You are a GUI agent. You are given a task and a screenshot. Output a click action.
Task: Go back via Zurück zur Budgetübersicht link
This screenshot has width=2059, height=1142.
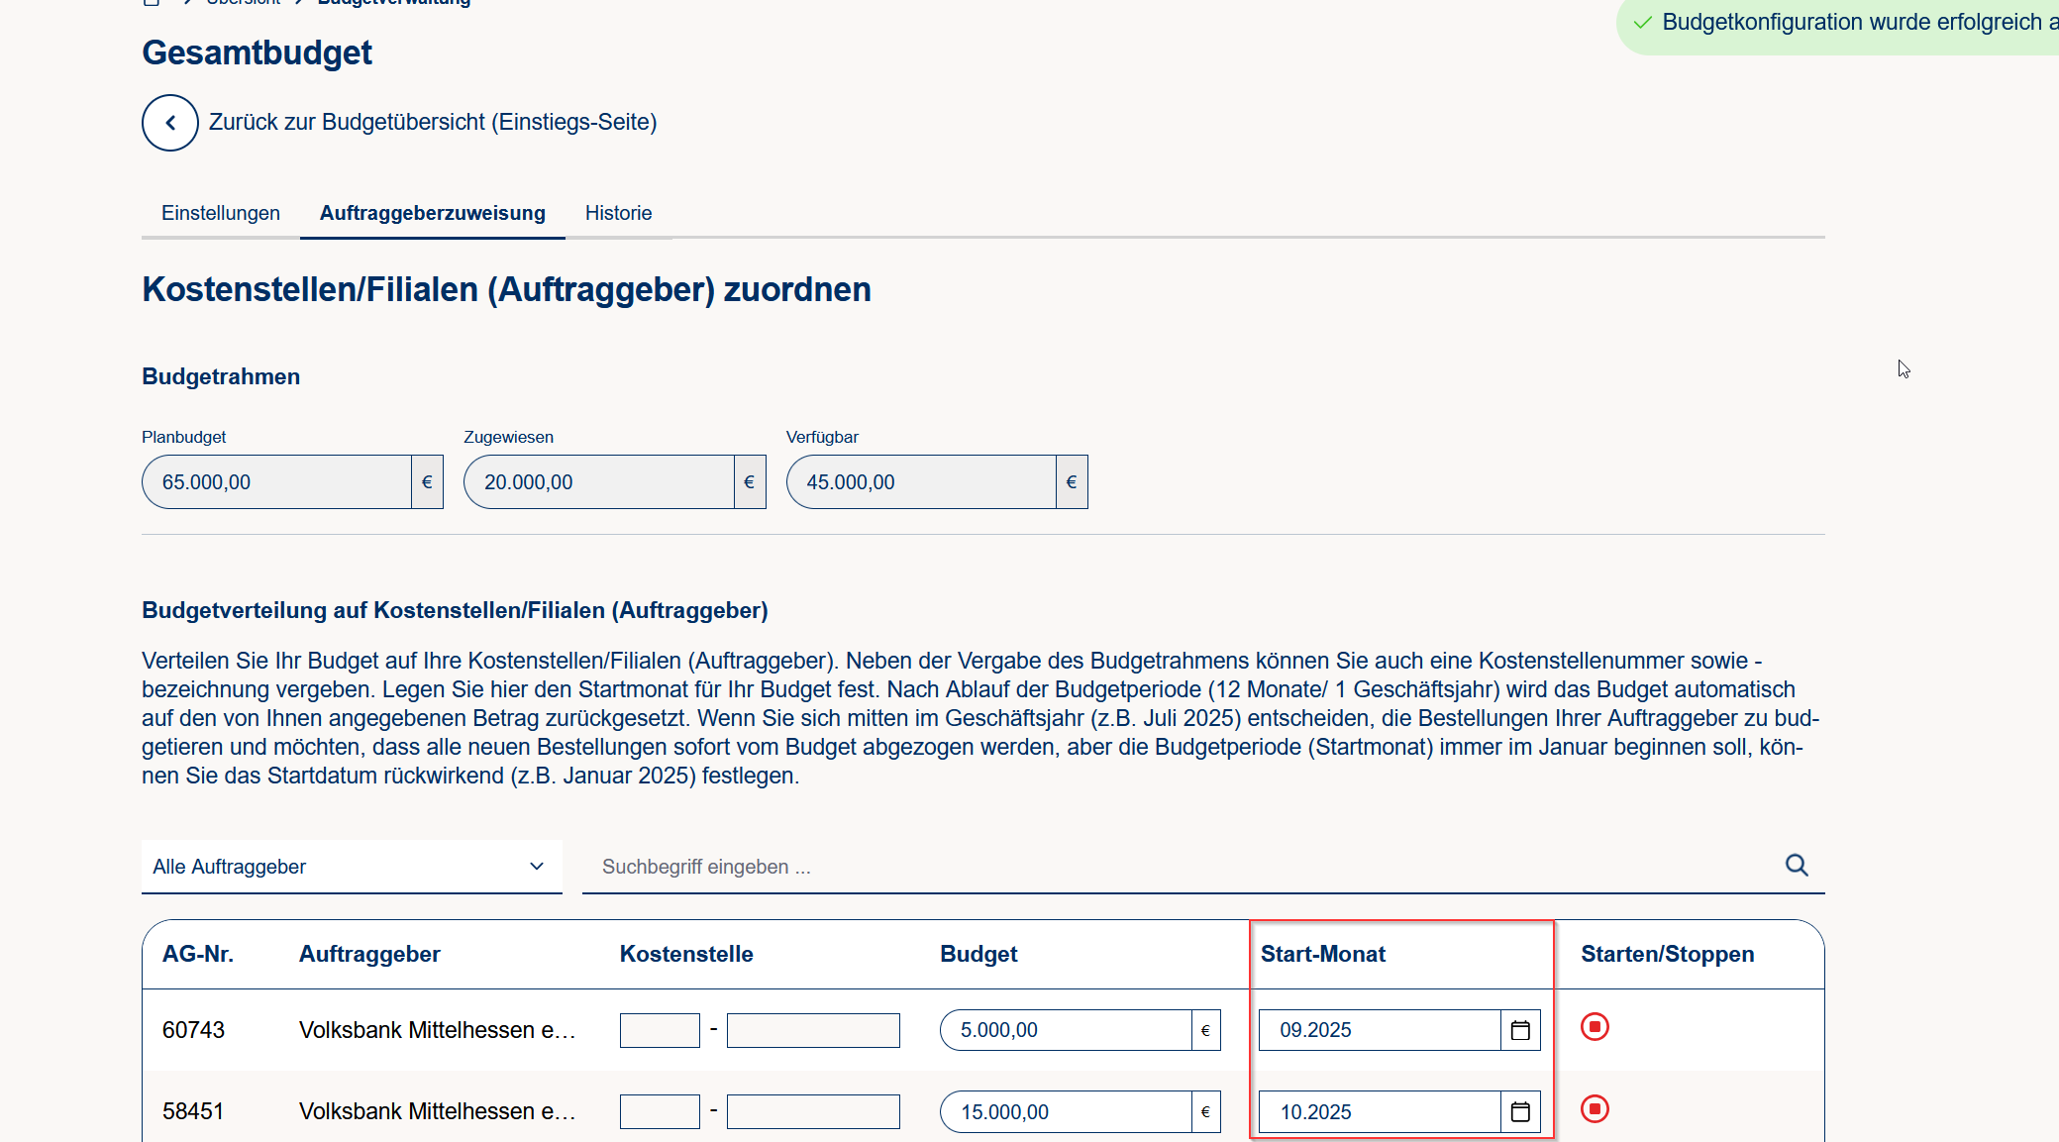coord(433,122)
